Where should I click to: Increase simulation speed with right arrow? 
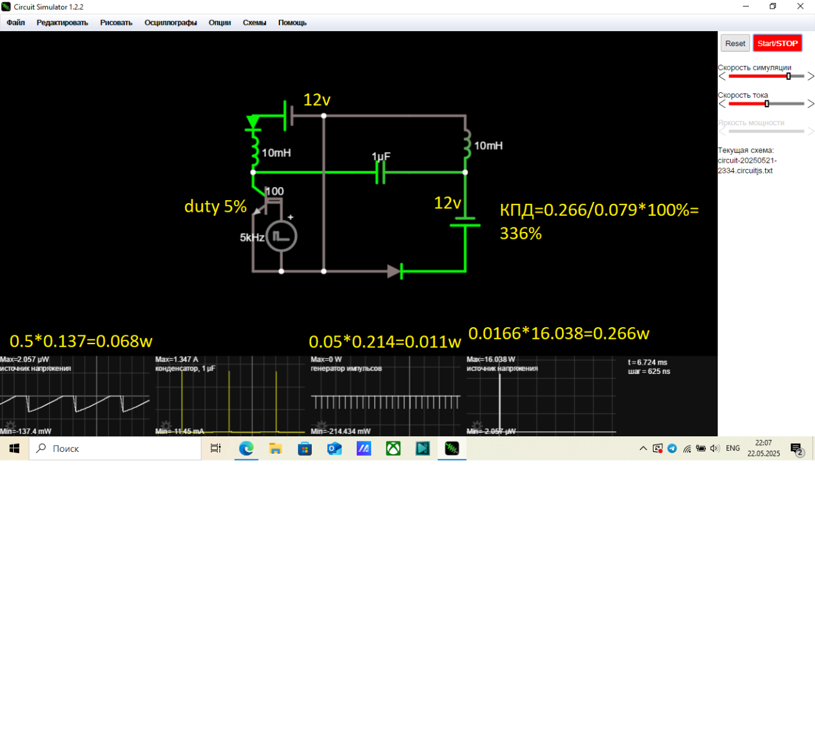pos(811,76)
